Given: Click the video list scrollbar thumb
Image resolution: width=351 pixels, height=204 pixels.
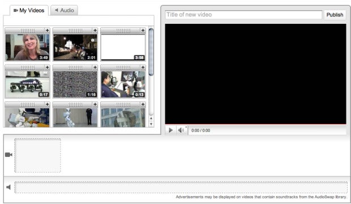Looking at the screenshot, I should pyautogui.click(x=151, y=52).
